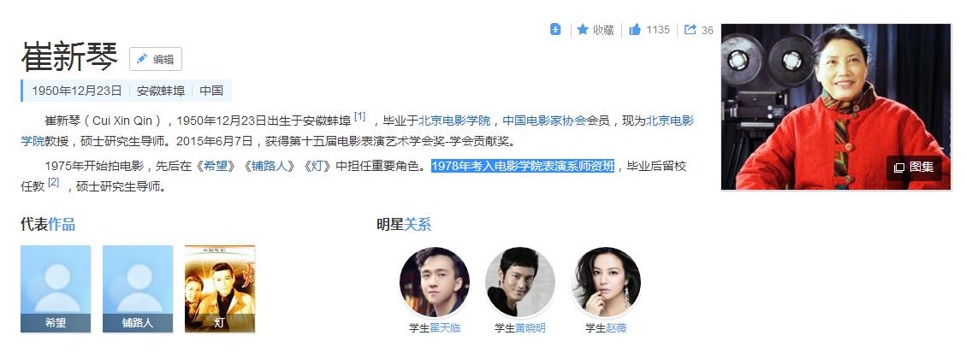Select the 铺路人 work thumbnail
966x359 pixels.
[138, 289]
